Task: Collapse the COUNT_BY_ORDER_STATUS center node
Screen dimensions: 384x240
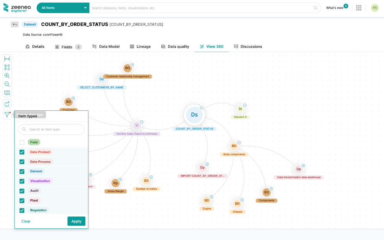Action: pyautogui.click(x=201, y=108)
